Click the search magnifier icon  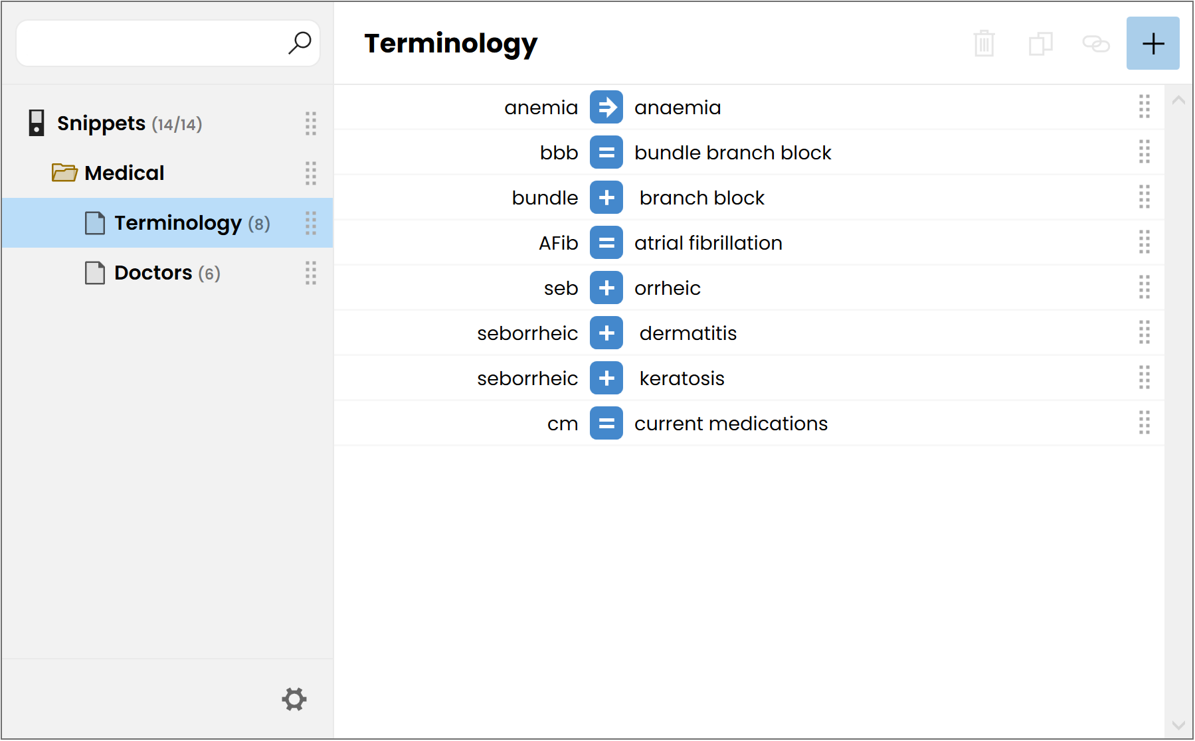300,43
